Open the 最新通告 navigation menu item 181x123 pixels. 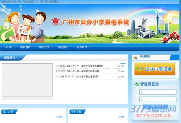point(25,47)
